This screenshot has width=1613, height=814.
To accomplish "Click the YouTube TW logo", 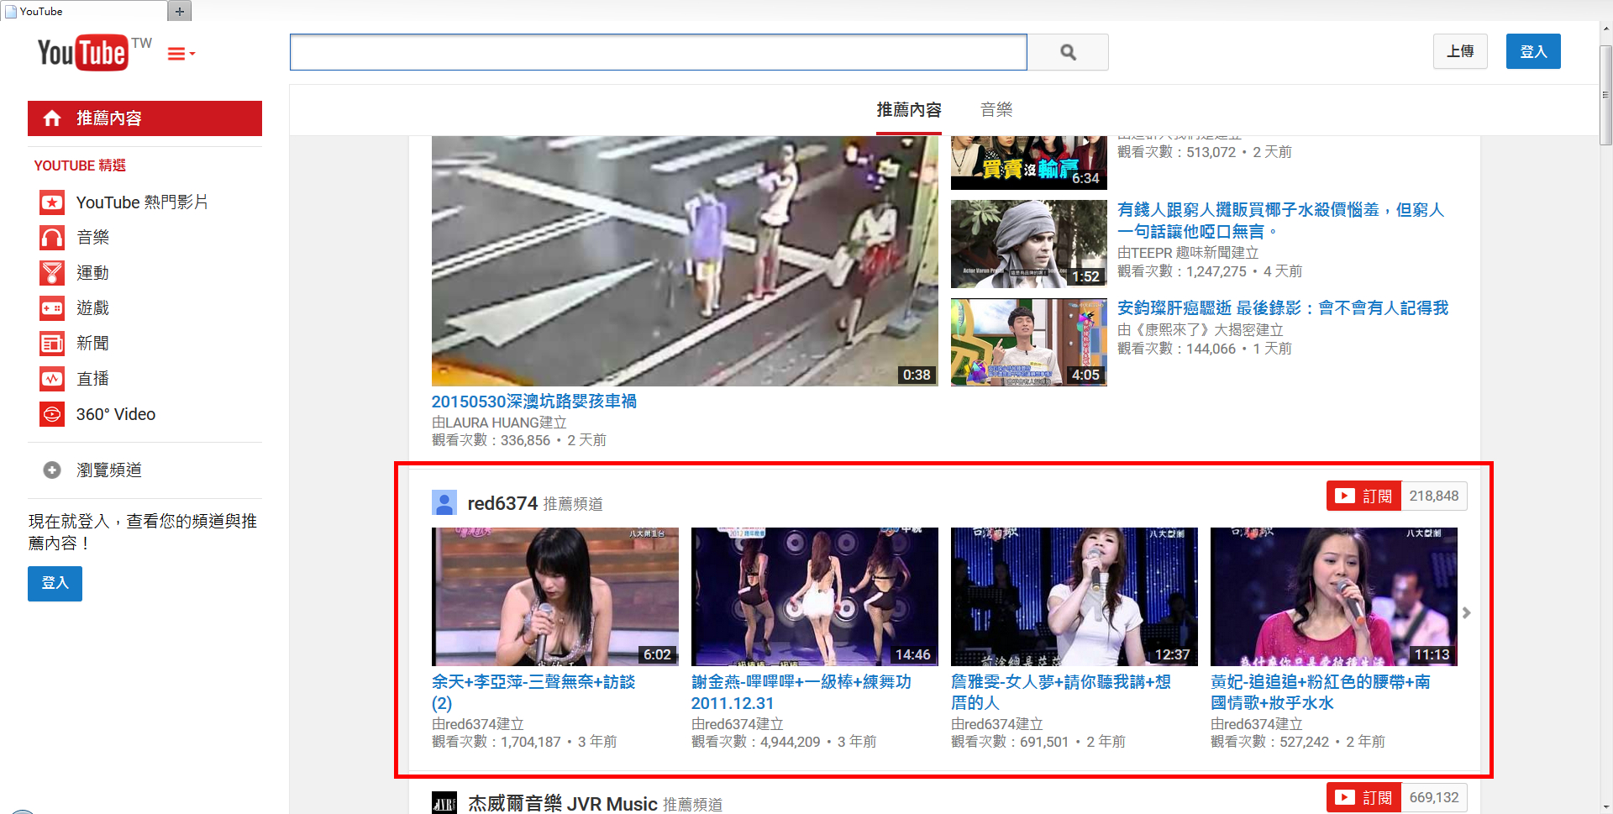I will click(94, 52).
